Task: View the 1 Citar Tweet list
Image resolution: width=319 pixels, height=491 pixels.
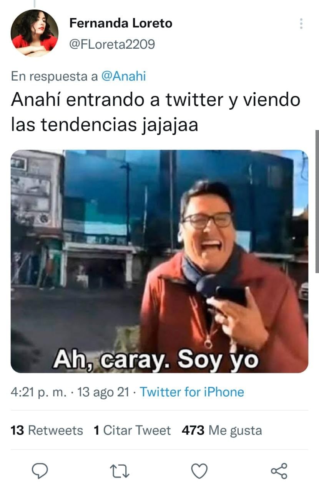Action: (x=132, y=430)
